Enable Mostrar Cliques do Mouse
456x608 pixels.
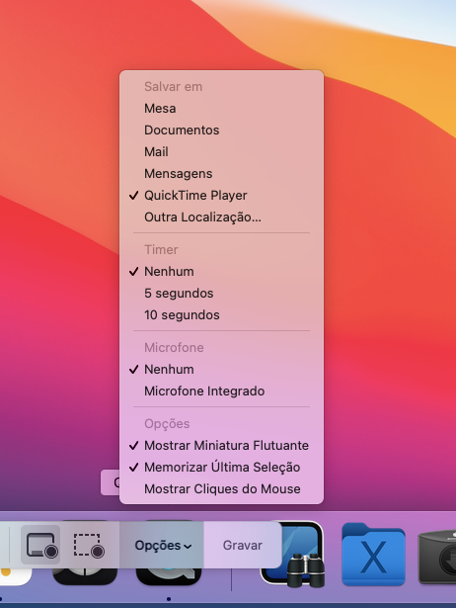coord(221,489)
